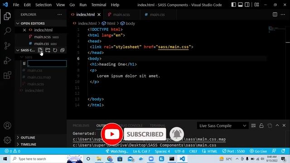Change UTF-8 file encoding

tap(179, 151)
